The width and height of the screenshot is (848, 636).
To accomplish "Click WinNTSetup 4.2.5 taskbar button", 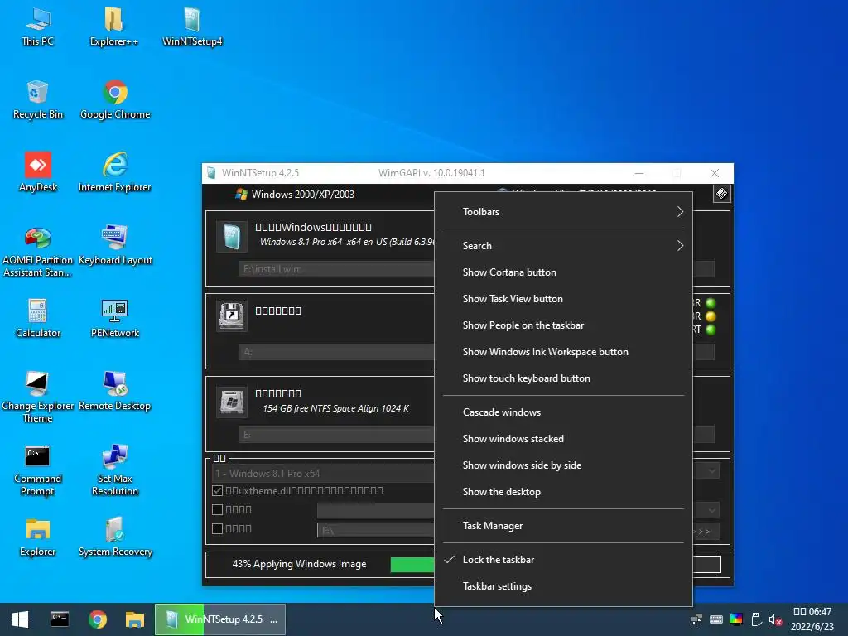I will [220, 619].
